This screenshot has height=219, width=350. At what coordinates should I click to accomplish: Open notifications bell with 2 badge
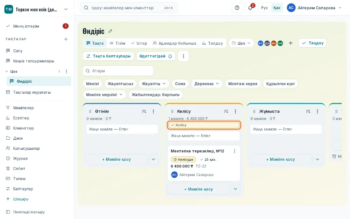click(x=250, y=8)
